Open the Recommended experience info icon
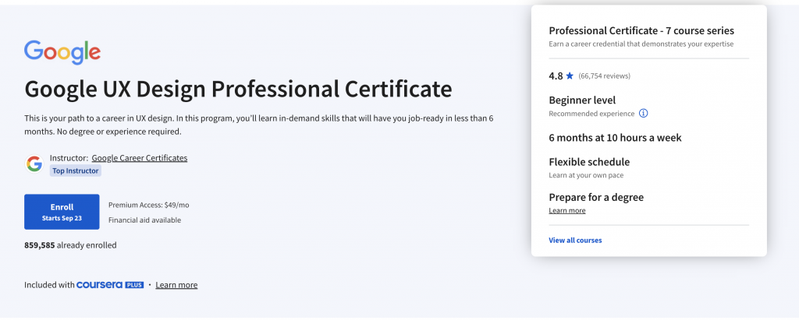The height and width of the screenshot is (320, 799). pyautogui.click(x=643, y=114)
